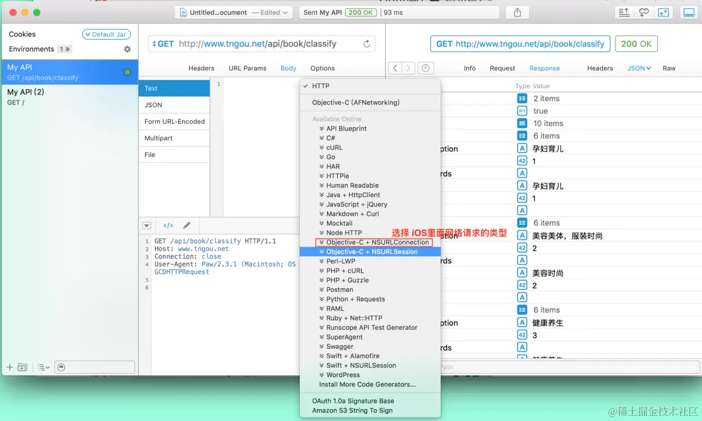702x421 pixels.
Task: Click the icon beside 10 items
Action: pyautogui.click(x=522, y=123)
